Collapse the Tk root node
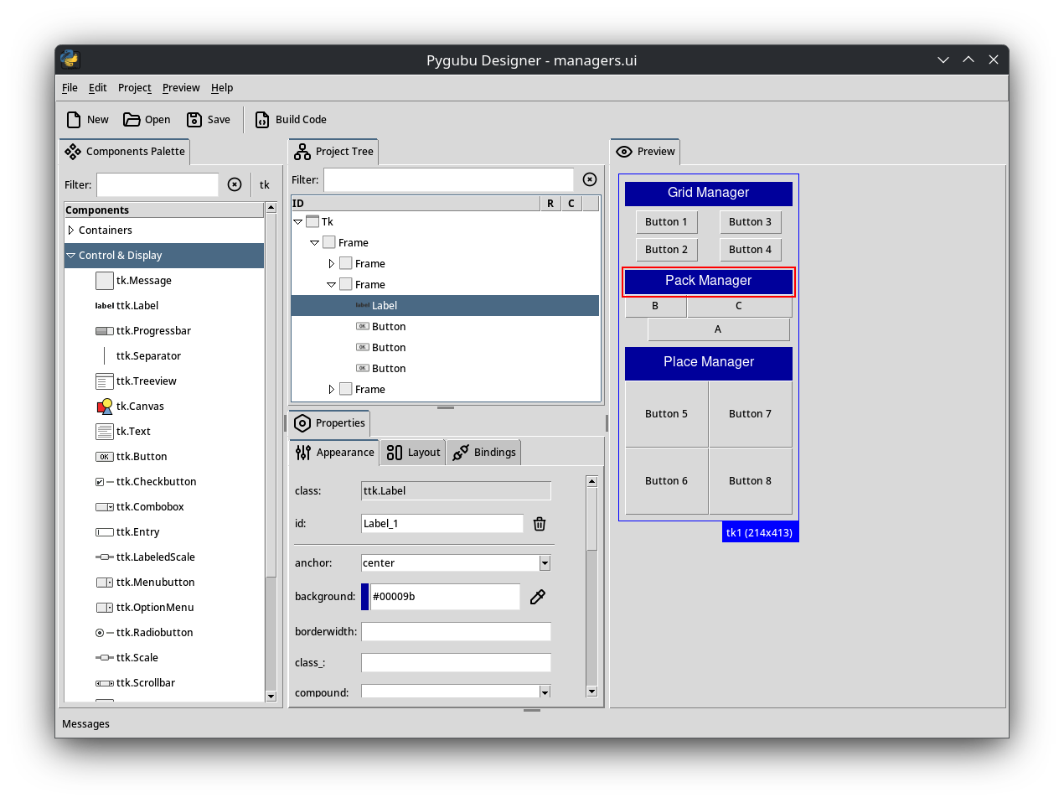 [297, 222]
